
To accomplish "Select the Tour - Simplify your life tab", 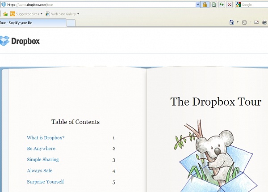I will pos(33,23).
